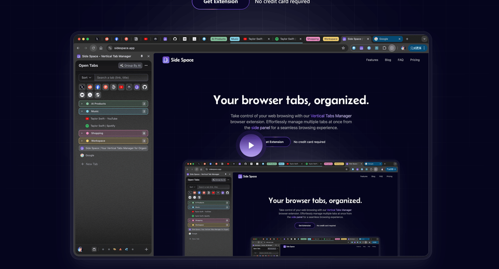Screen dimensions: 499x269
Task: Click the GitHub pinned tab icon in side panel
Action: tap(145, 87)
